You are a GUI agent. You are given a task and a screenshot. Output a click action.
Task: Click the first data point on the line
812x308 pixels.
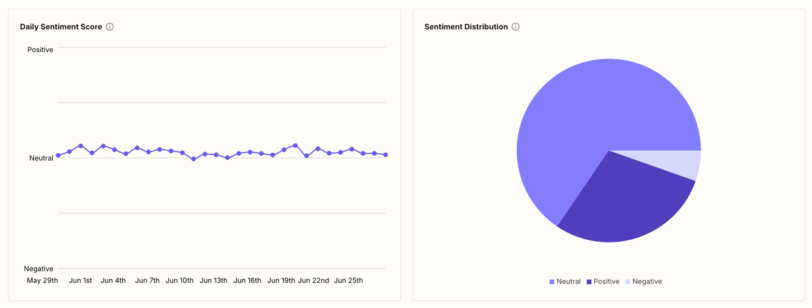(58, 155)
